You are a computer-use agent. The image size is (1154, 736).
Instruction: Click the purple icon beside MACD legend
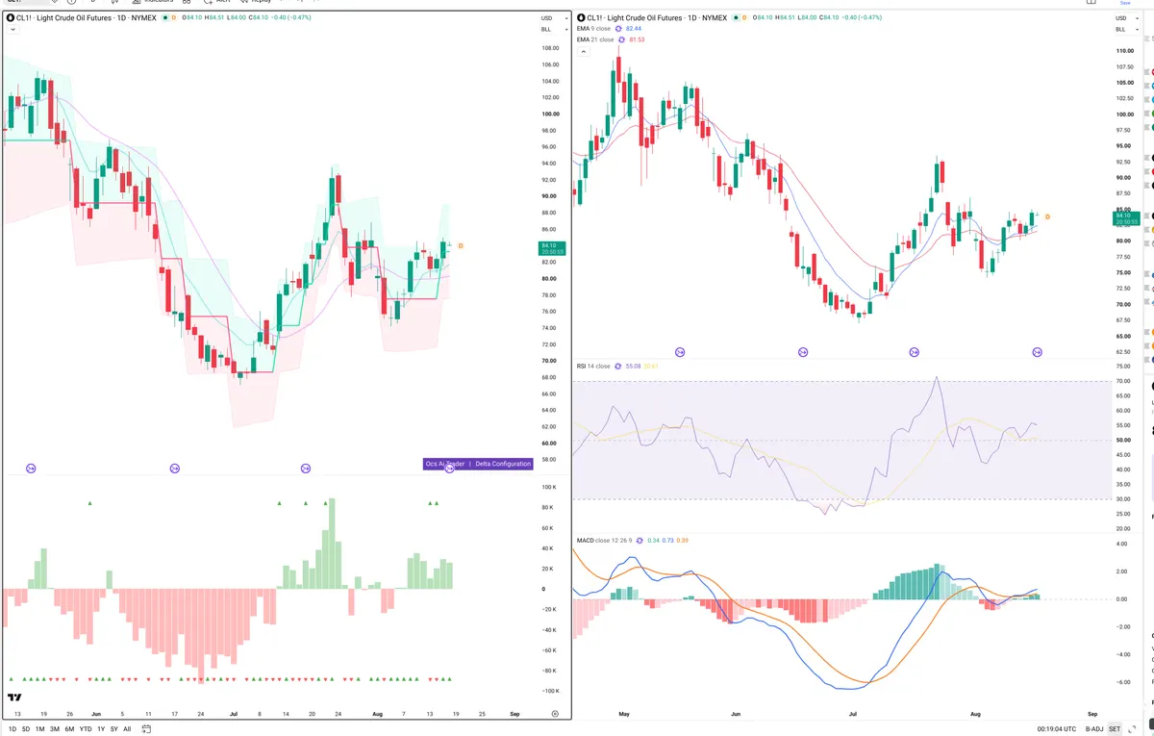[641, 541]
